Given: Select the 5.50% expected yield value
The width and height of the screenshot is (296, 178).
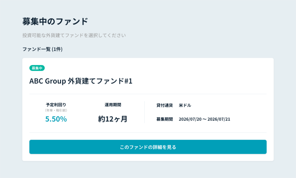Looking at the screenshot, I should pos(56,119).
